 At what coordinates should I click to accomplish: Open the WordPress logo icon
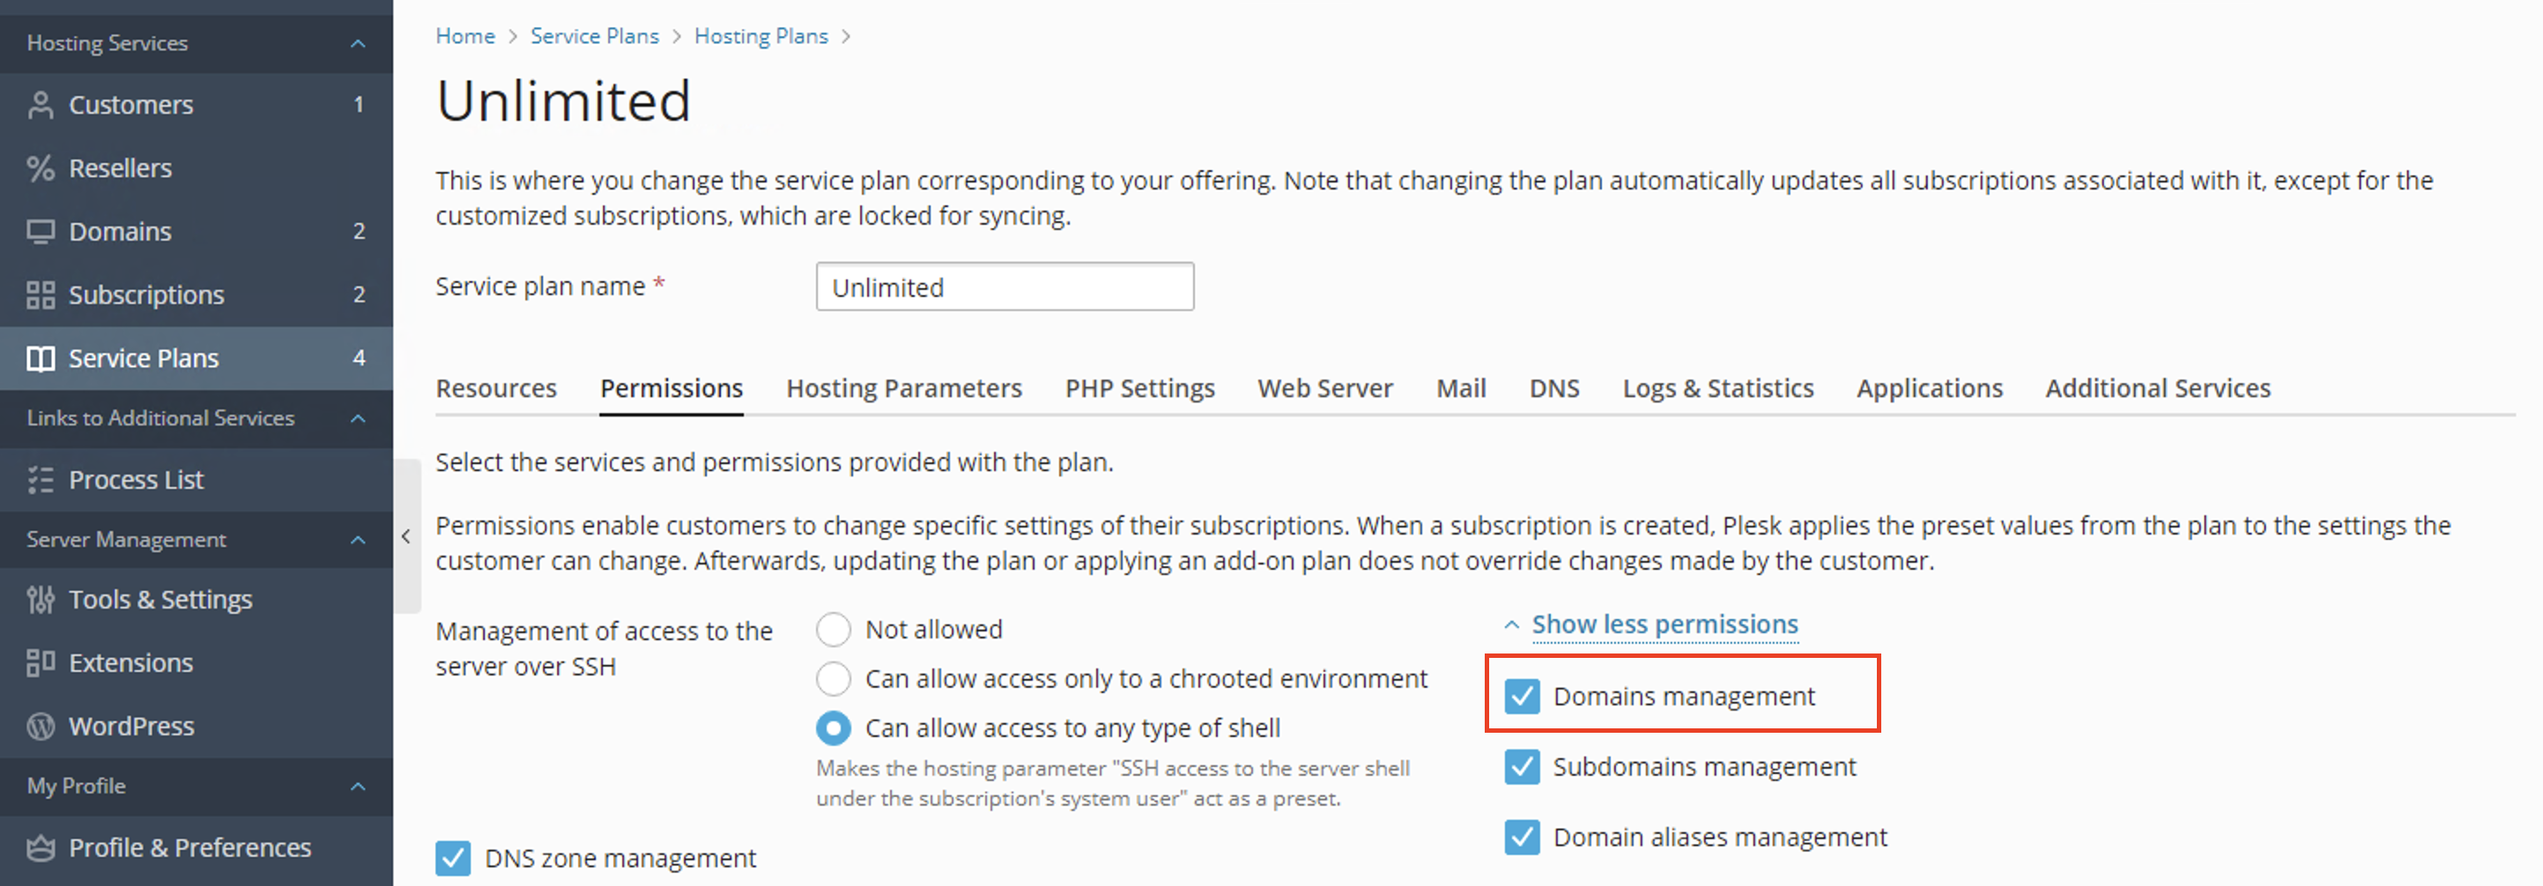41,727
